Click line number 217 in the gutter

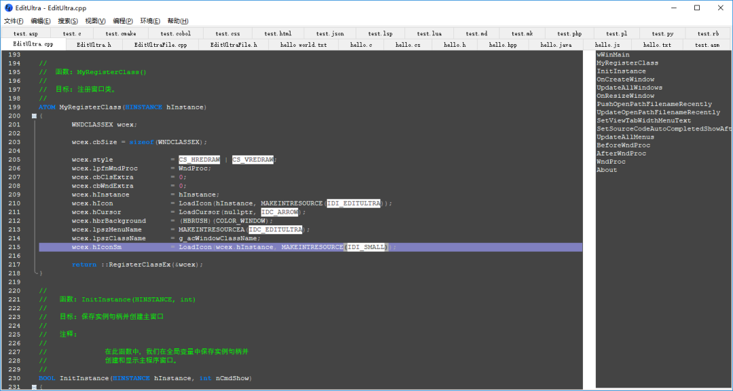[x=14, y=265]
